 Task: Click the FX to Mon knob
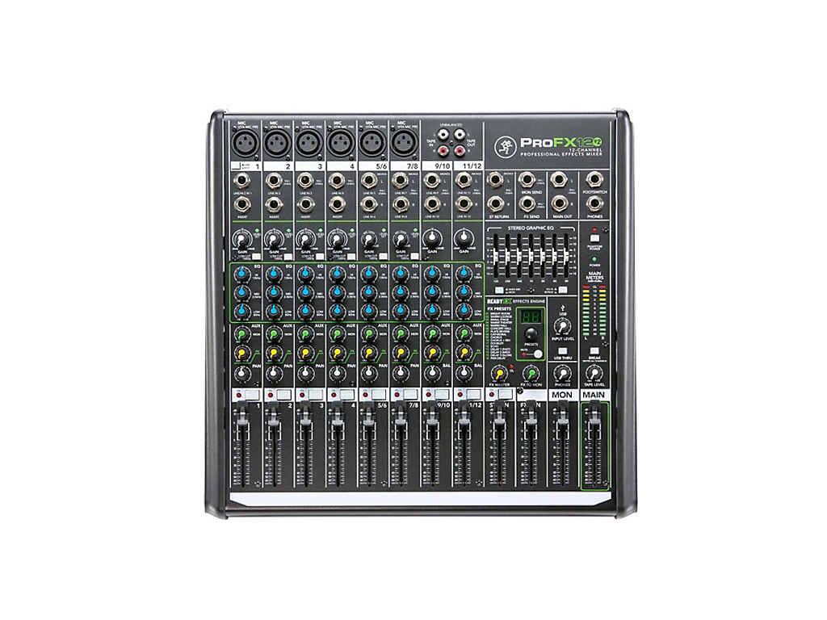pyautogui.click(x=531, y=373)
